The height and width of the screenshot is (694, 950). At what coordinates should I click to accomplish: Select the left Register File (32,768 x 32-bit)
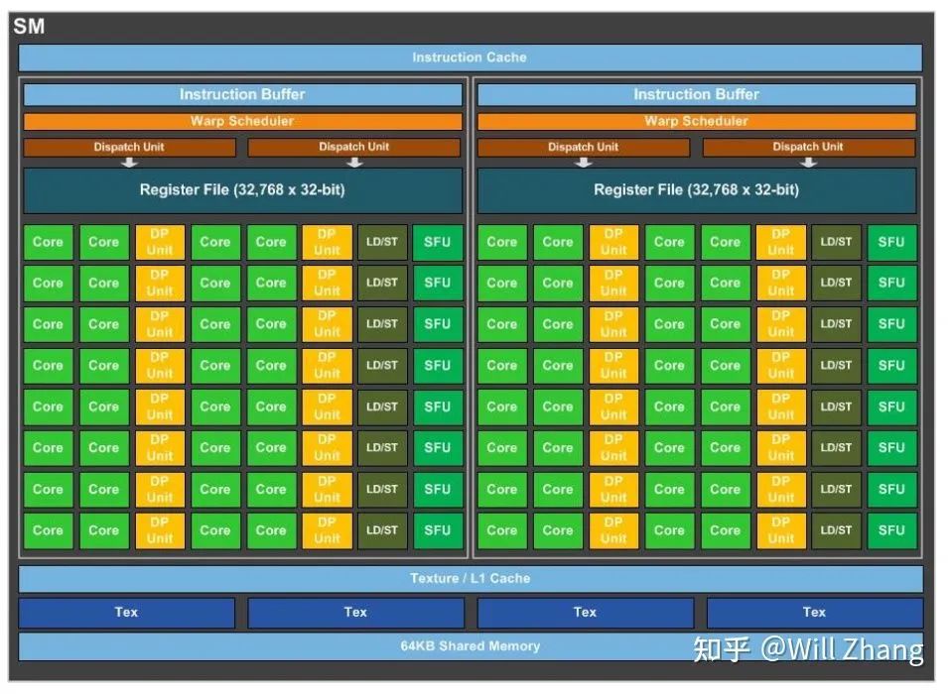tap(242, 190)
